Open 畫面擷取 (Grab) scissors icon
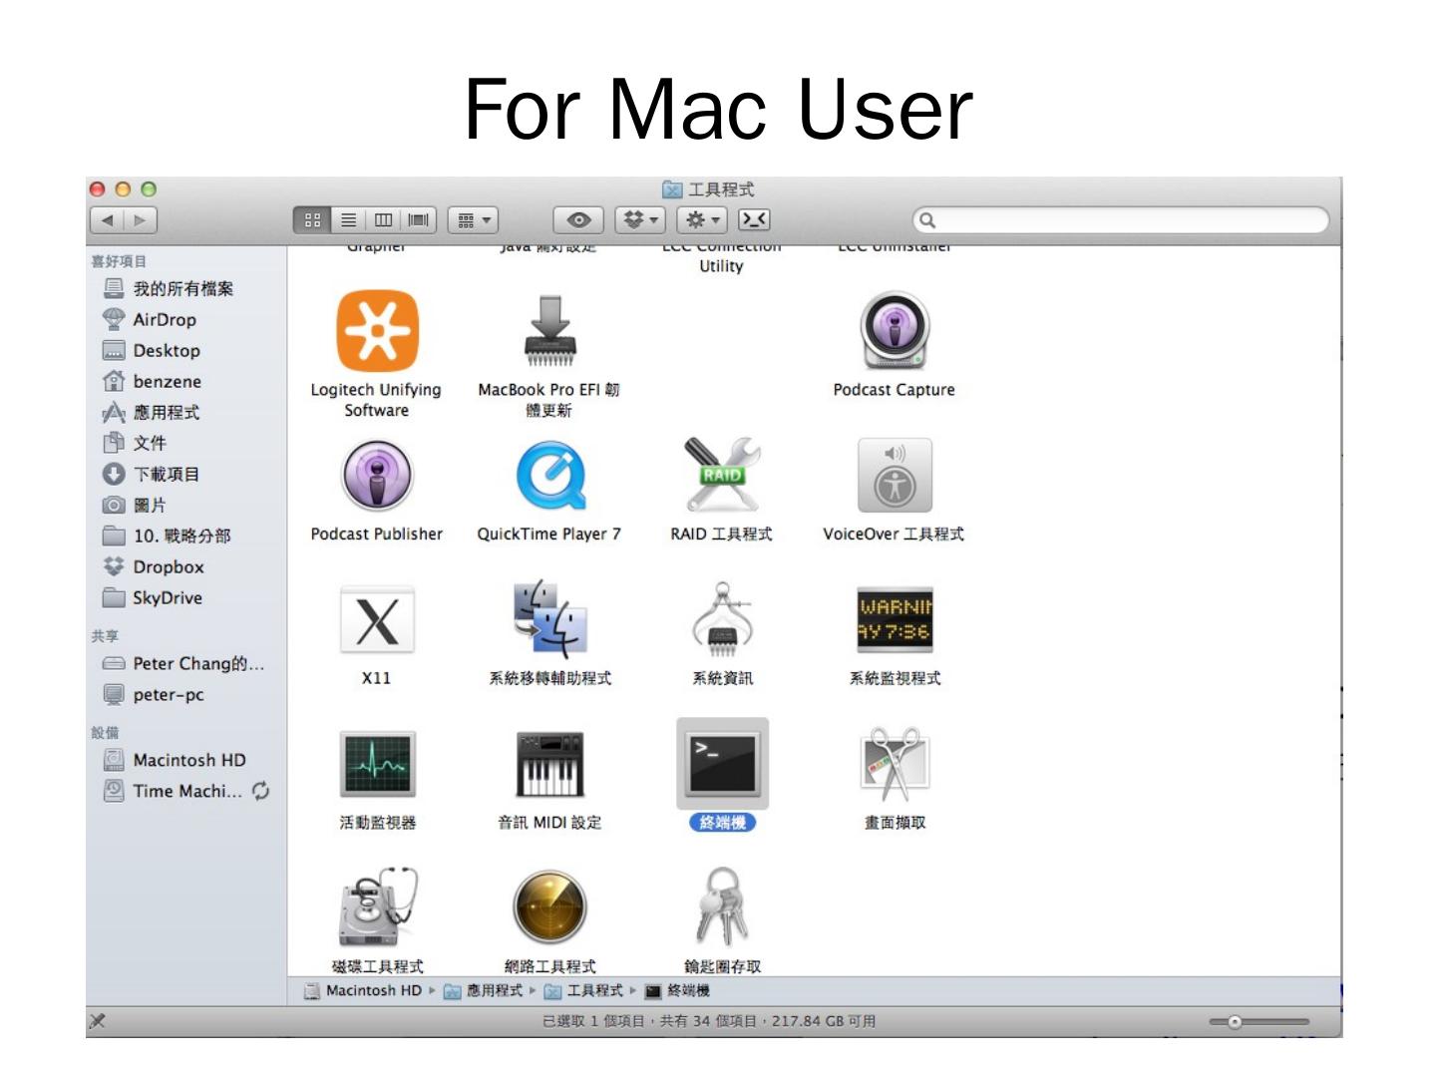Image resolution: width=1436 pixels, height=1077 pixels. point(895,764)
